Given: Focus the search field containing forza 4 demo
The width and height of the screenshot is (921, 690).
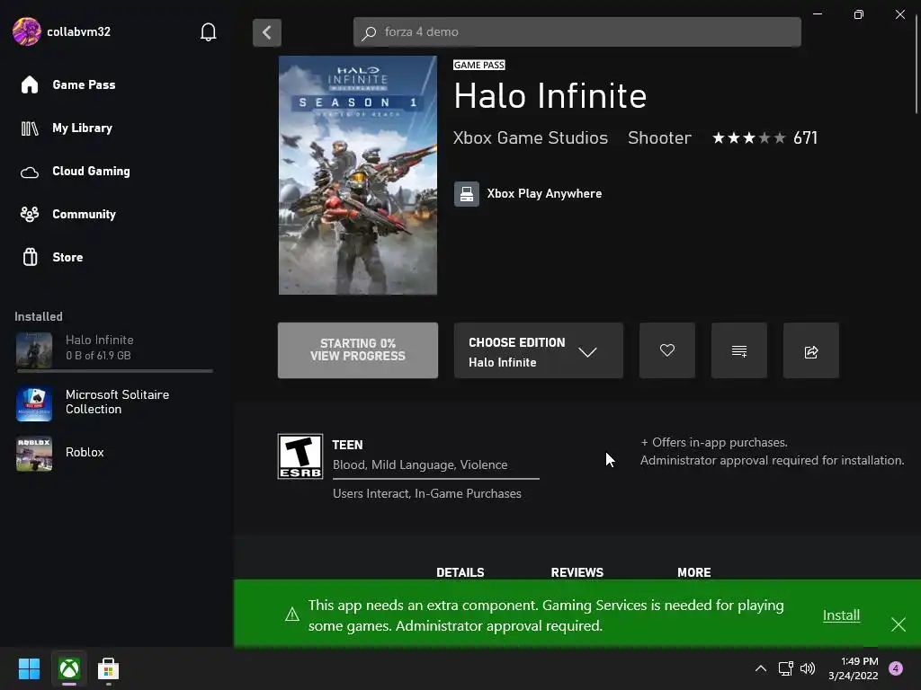Looking at the screenshot, I should coord(577,32).
